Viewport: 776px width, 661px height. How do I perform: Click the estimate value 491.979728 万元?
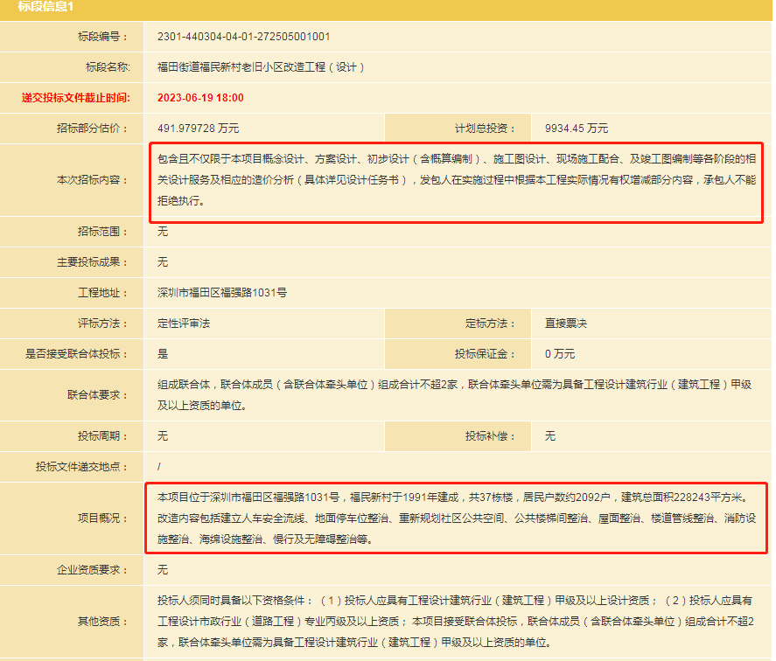198,129
